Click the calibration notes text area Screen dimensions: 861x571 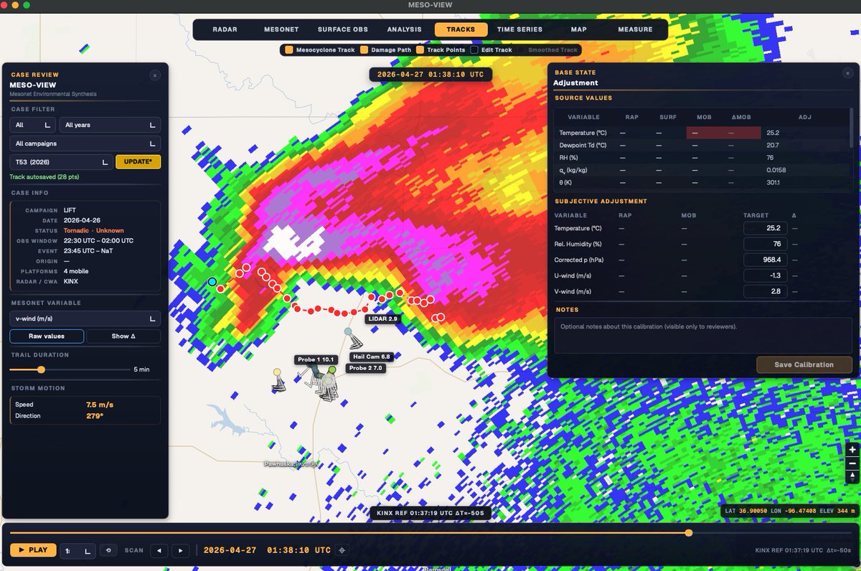point(703,336)
